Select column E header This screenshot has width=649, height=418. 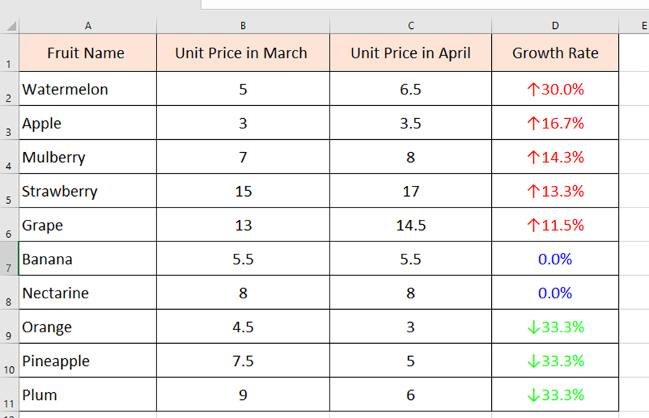pyautogui.click(x=644, y=25)
